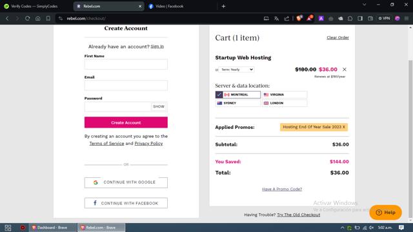Open the notification center icon
The width and height of the screenshot is (413, 232).
point(401,227)
